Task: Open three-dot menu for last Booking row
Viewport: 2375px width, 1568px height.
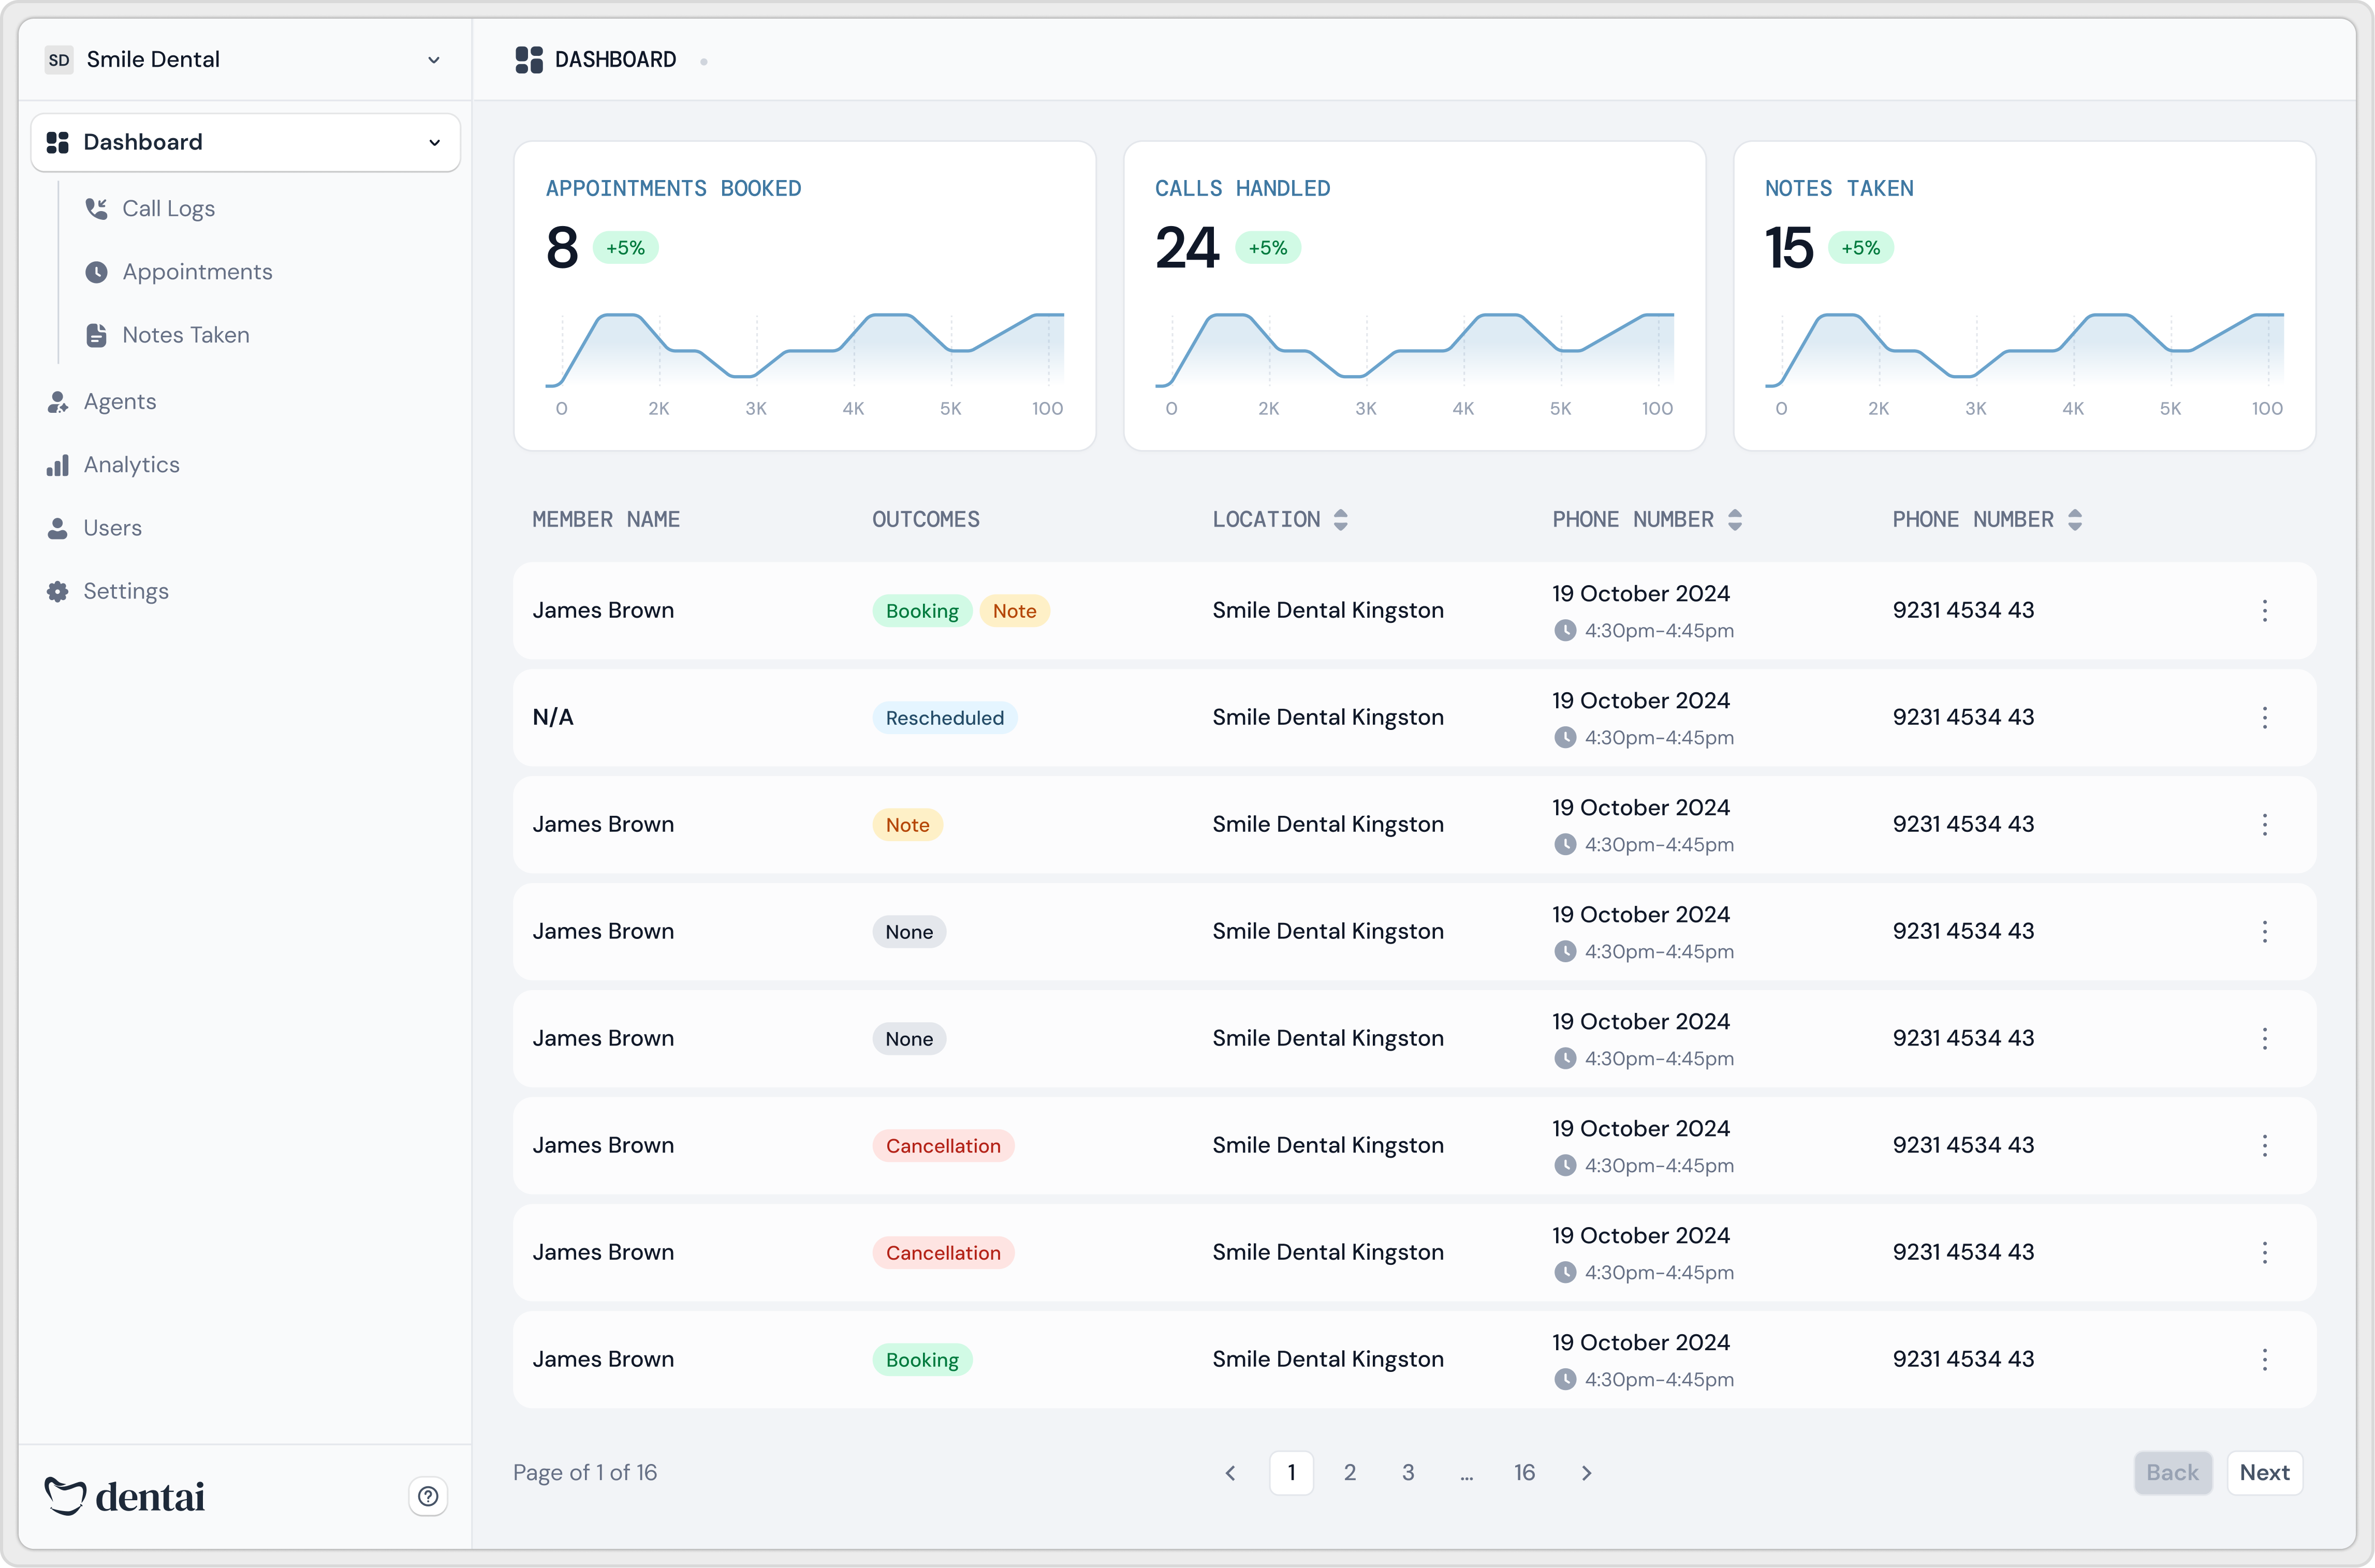Action: 2265,1360
